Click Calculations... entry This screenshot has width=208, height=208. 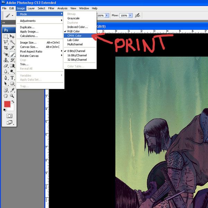tap(40, 36)
